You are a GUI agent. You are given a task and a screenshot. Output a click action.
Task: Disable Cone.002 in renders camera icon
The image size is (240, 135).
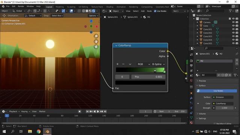(237, 33)
